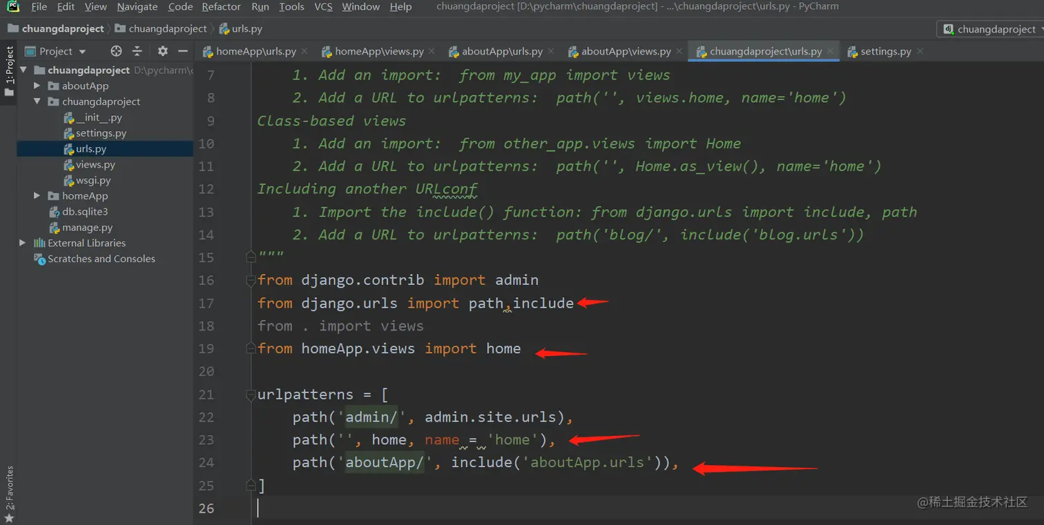This screenshot has width=1044, height=525.
Task: Click the fold marker at line 19
Action: (x=251, y=348)
